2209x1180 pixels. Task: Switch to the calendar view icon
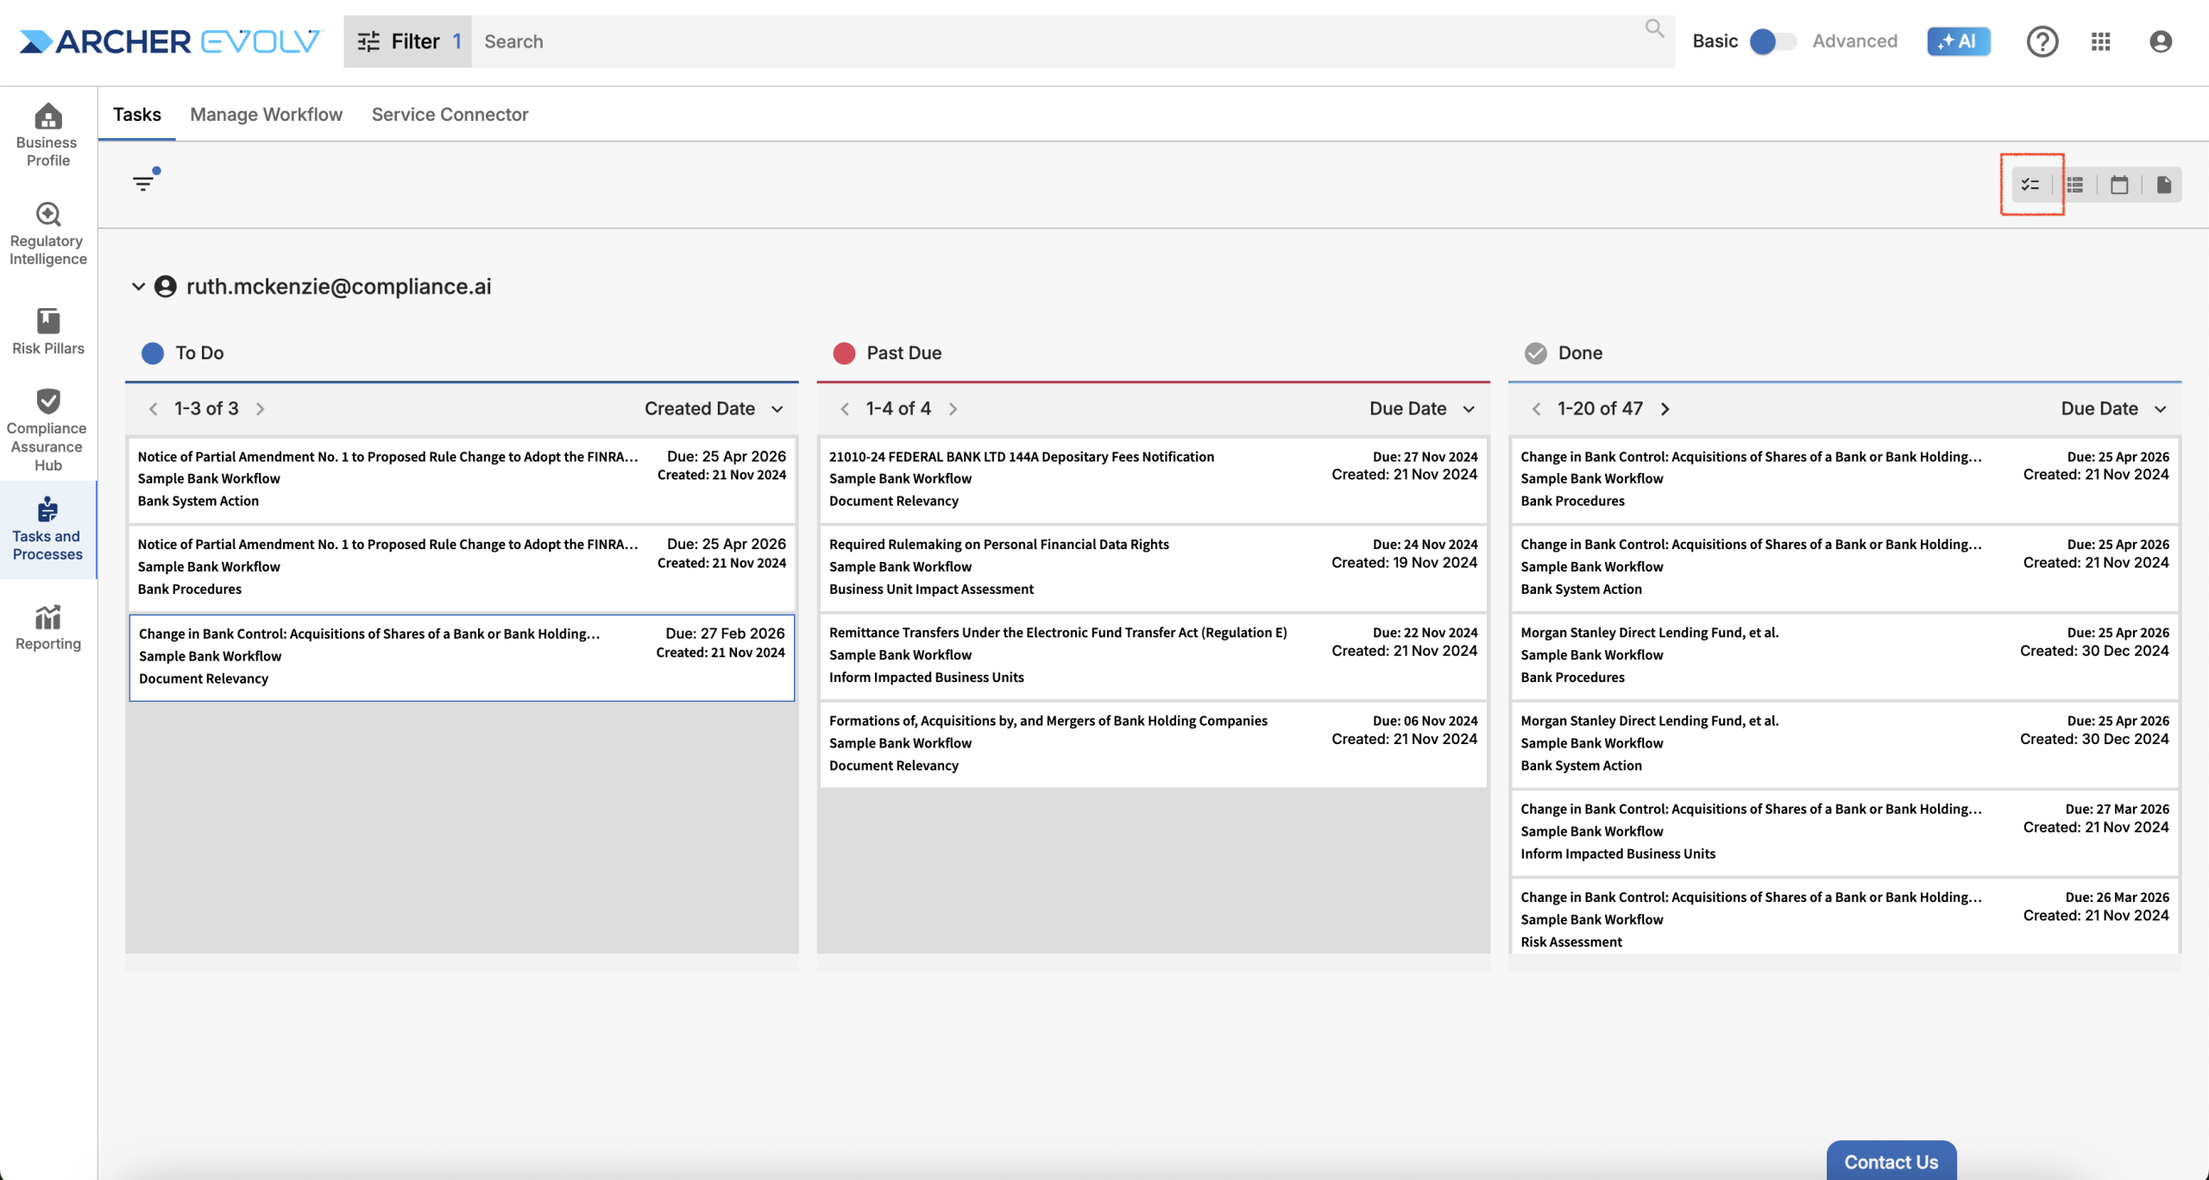(x=2119, y=185)
